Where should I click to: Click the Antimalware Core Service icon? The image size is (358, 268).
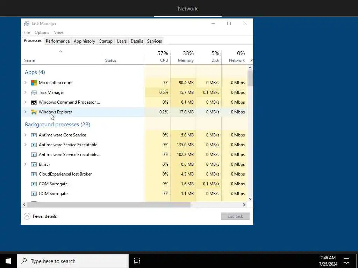[x=34, y=135]
